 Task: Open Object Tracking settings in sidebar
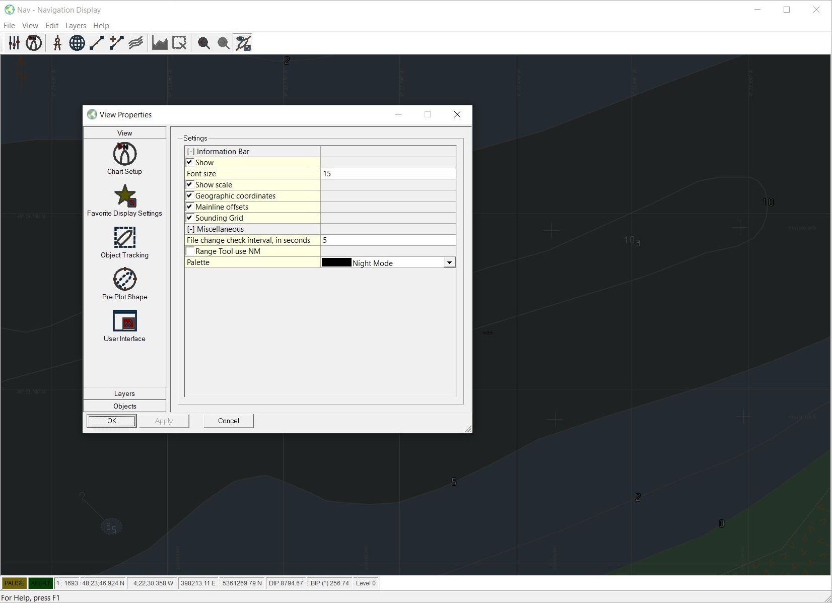(124, 242)
